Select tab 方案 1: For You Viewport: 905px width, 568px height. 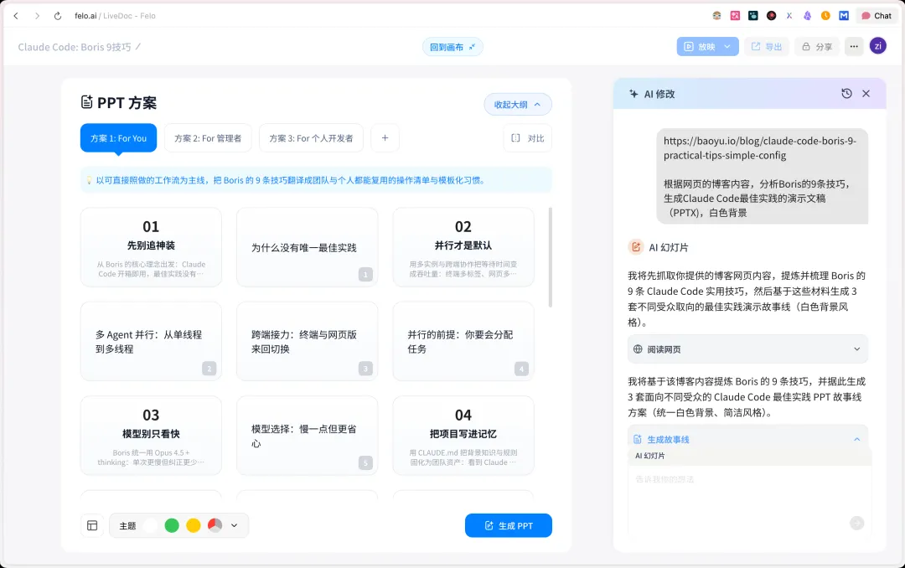pos(118,138)
